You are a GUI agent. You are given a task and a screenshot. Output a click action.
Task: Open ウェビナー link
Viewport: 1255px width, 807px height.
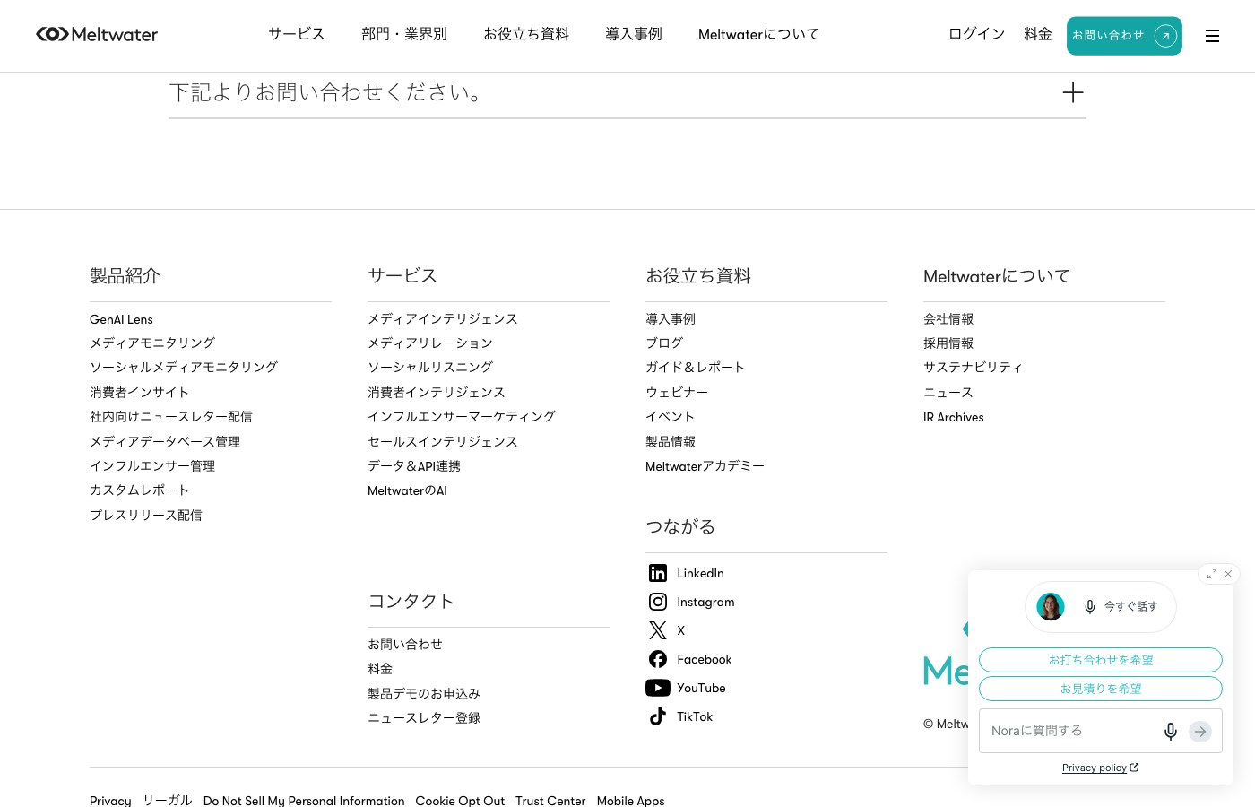coord(677,393)
